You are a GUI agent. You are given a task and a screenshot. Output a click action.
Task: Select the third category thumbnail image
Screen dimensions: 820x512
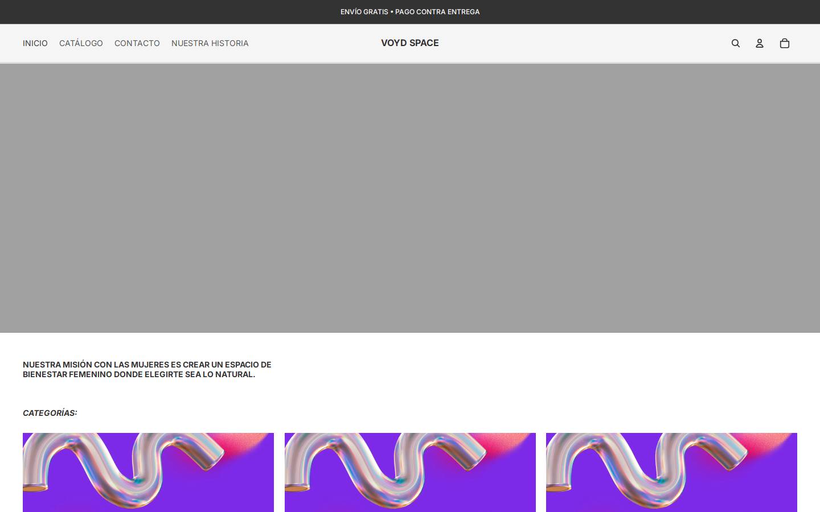click(x=671, y=472)
